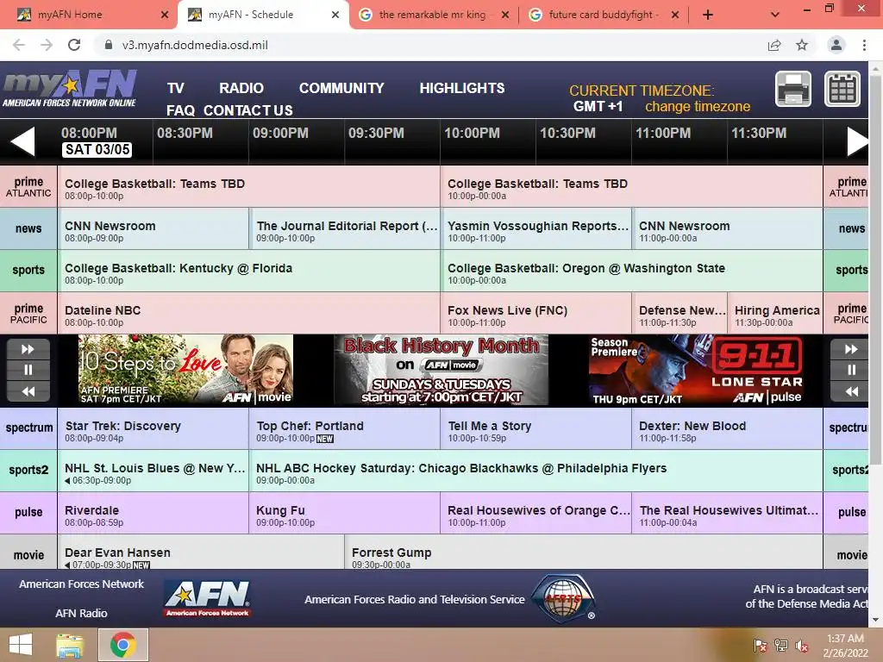Open 'Riverdale' program listing
Image resolution: width=883 pixels, height=662 pixels.
[153, 513]
